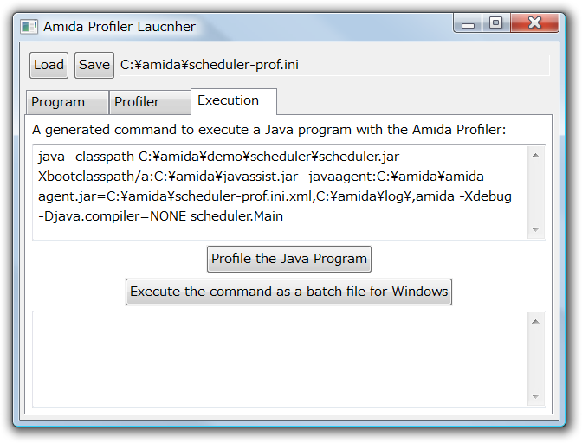Viewport: 582px width, 443px height.
Task: Click inside the empty output text area
Action: 279,358
